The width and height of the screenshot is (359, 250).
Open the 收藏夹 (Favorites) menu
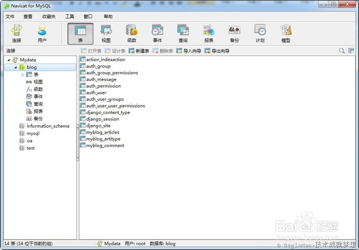point(49,16)
